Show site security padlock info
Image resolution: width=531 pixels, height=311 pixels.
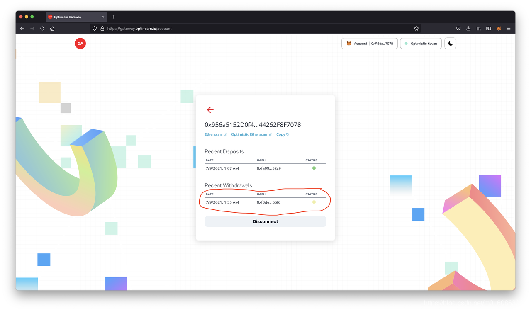(102, 29)
